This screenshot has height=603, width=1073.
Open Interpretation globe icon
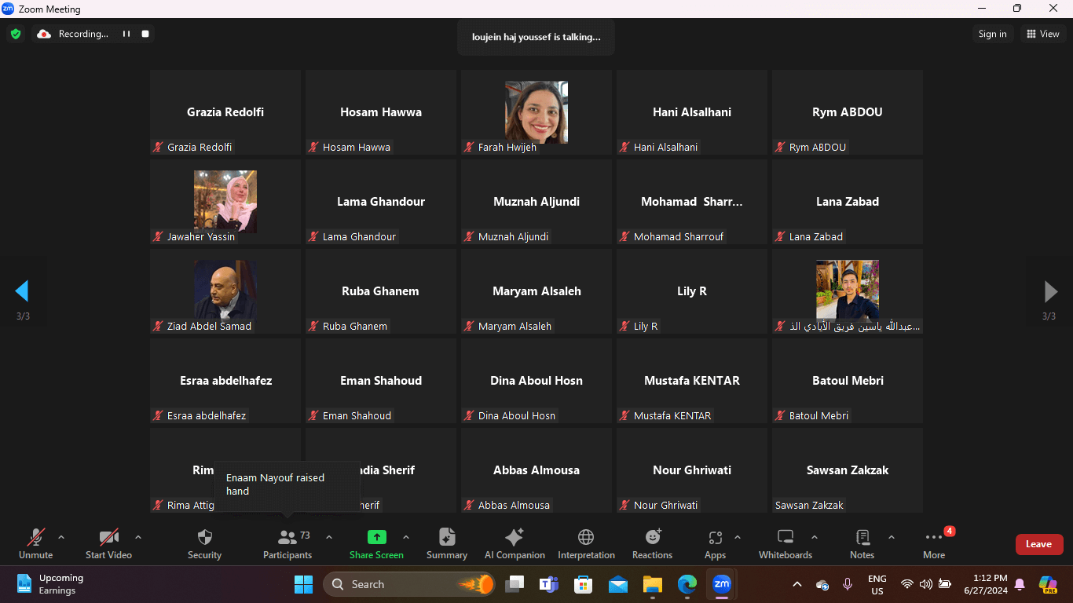tap(586, 538)
